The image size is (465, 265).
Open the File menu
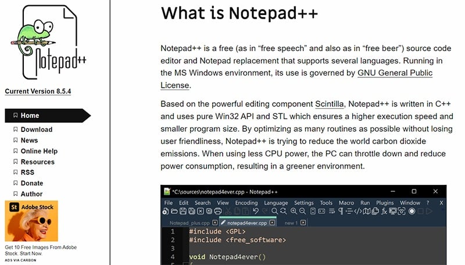pos(169,203)
